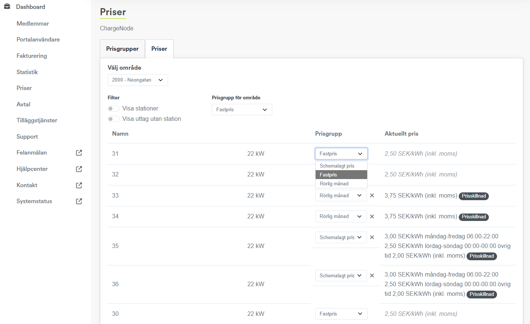Open Systemstatus external link icon
The image size is (530, 324).
click(x=79, y=201)
